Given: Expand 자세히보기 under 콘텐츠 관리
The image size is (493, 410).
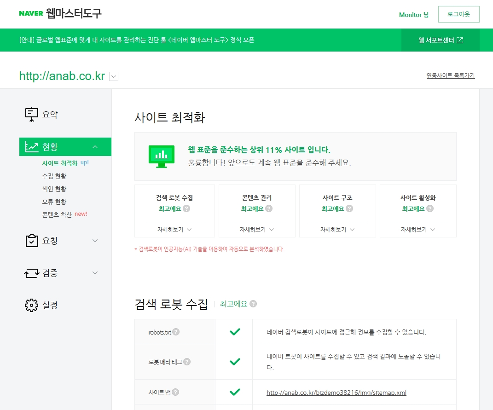Looking at the screenshot, I should [257, 230].
